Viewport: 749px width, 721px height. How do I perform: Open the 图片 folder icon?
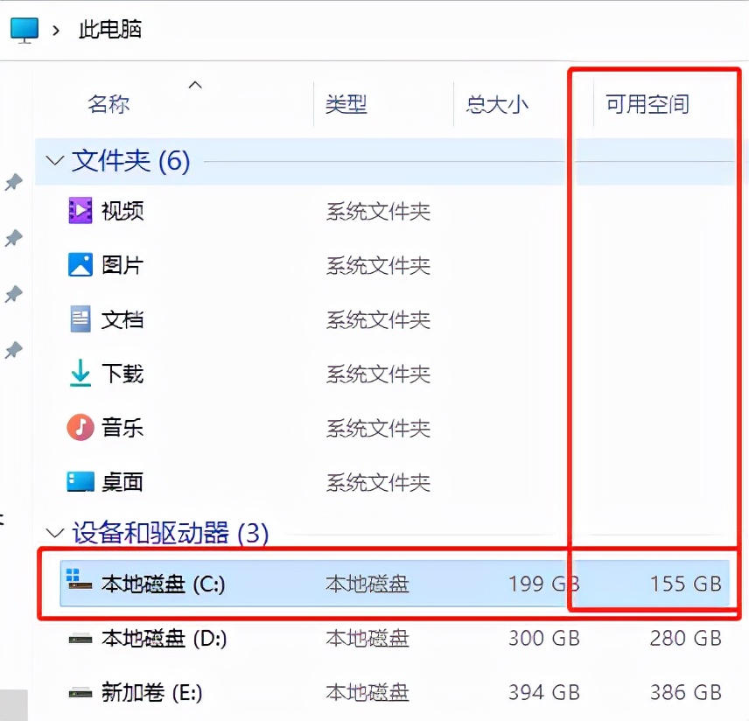[81, 265]
